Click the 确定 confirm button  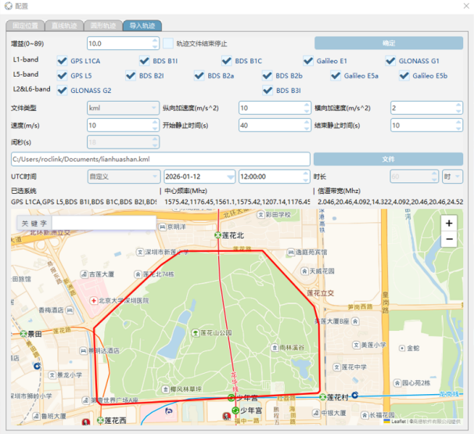[389, 43]
